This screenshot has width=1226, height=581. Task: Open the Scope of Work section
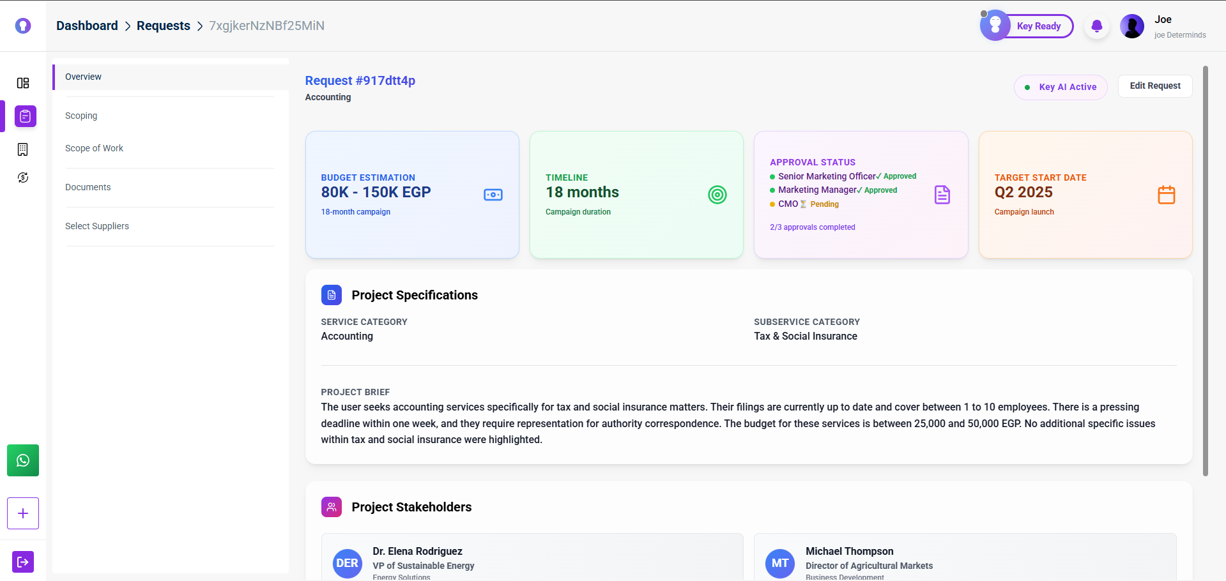(x=94, y=148)
